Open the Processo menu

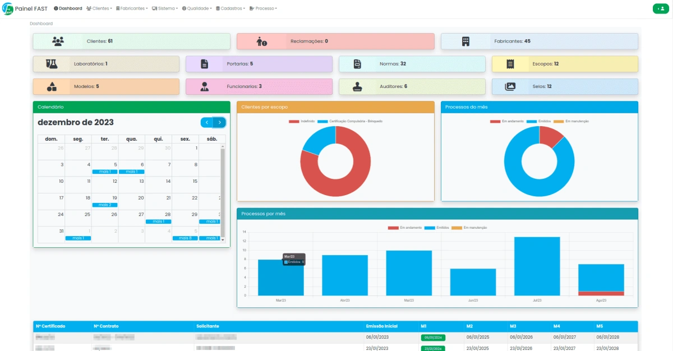tap(263, 8)
